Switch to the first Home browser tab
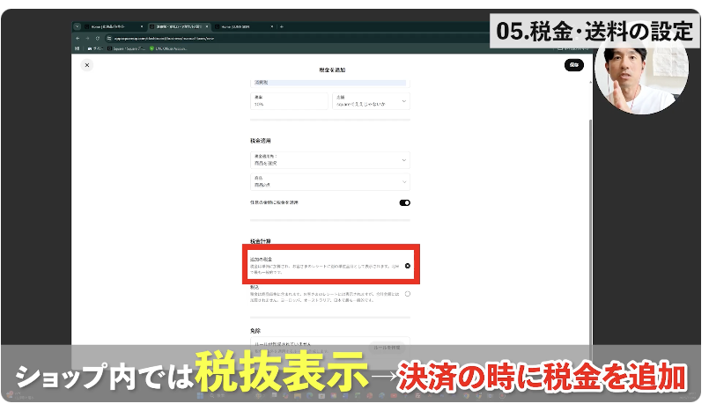Screen dimensions: 709x411 point(114,27)
